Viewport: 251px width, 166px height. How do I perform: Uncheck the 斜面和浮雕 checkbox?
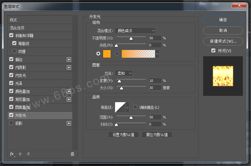11,35
